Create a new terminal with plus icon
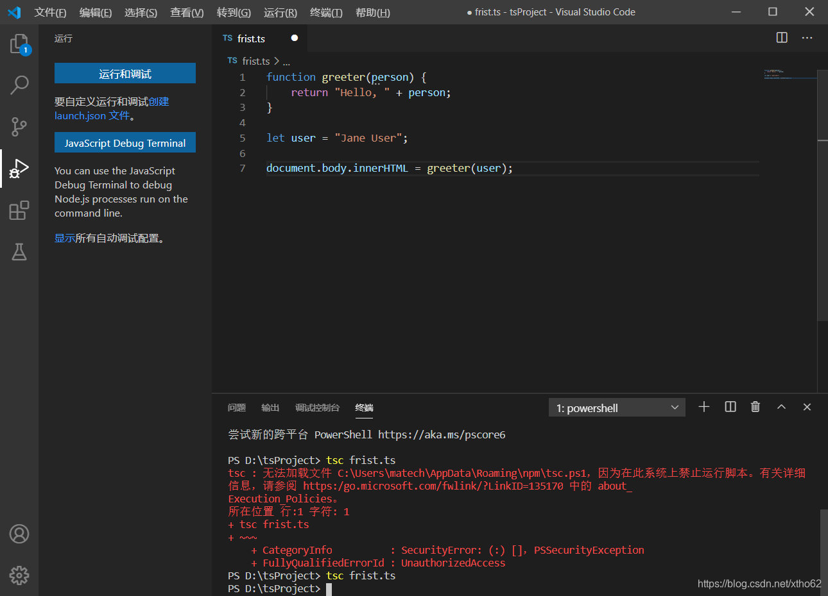 point(704,407)
